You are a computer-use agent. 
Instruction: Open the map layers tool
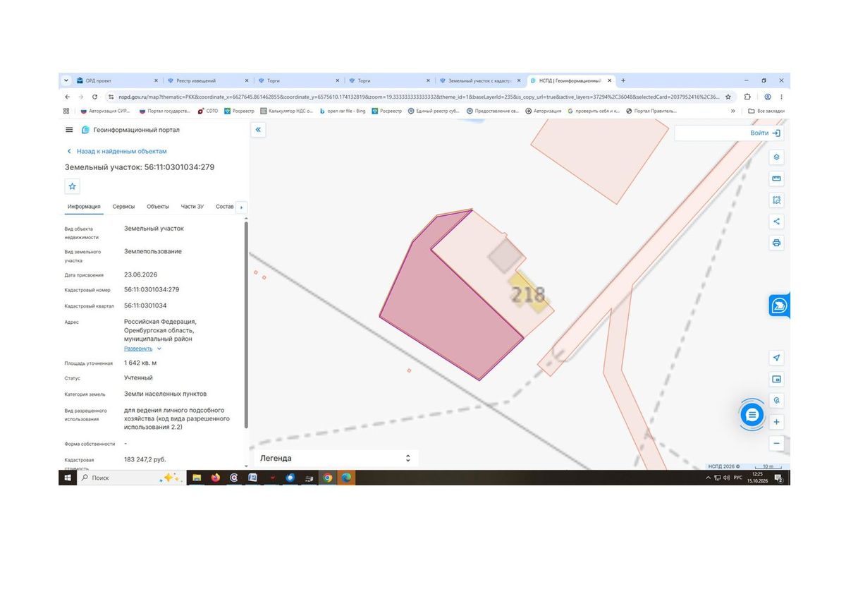click(x=776, y=157)
